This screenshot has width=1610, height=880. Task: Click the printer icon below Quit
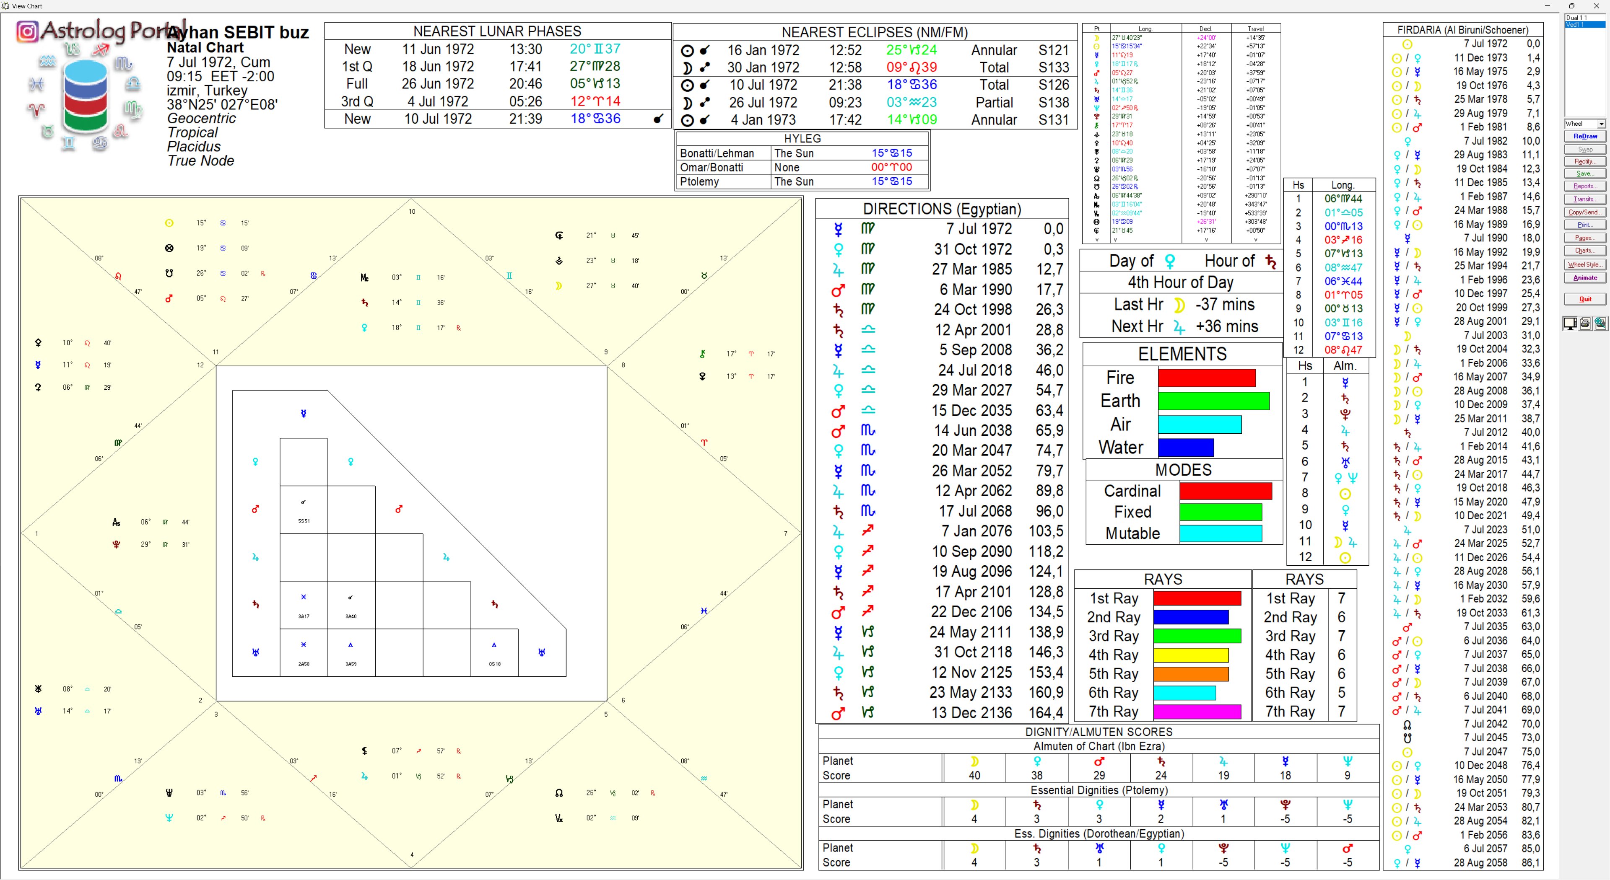click(1585, 323)
